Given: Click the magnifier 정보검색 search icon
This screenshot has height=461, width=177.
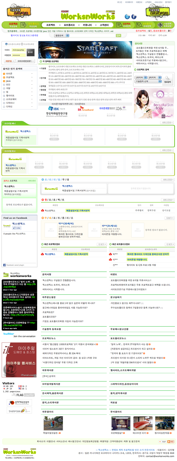Looking at the screenshot, I should pos(168,79).
